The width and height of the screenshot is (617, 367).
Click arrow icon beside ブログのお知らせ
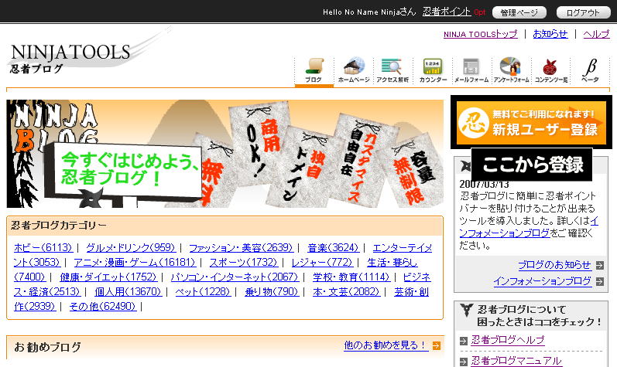(x=600, y=265)
